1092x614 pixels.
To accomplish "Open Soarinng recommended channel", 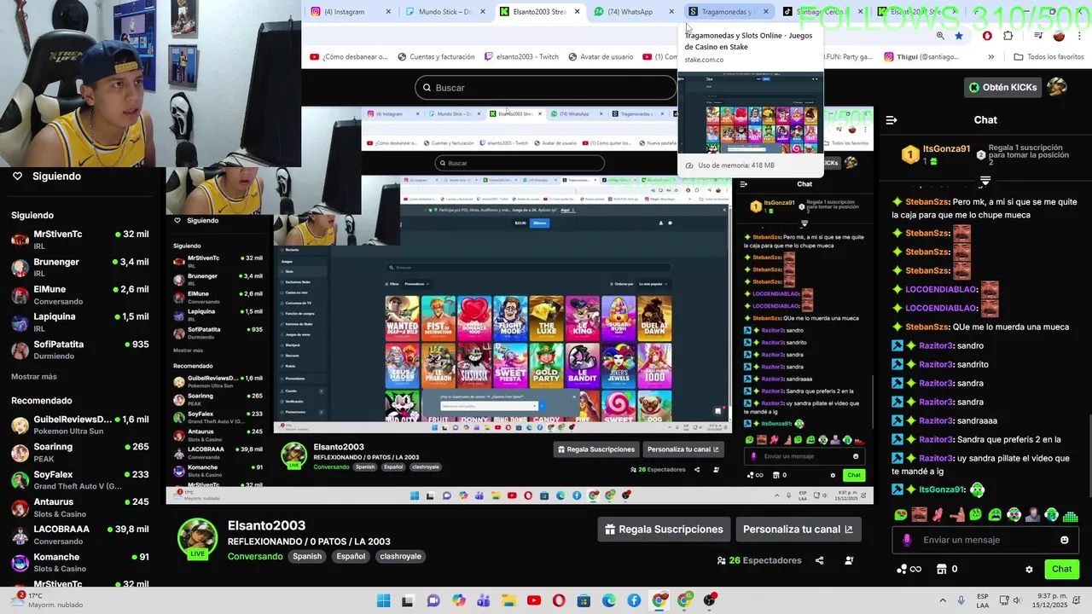I will point(81,452).
